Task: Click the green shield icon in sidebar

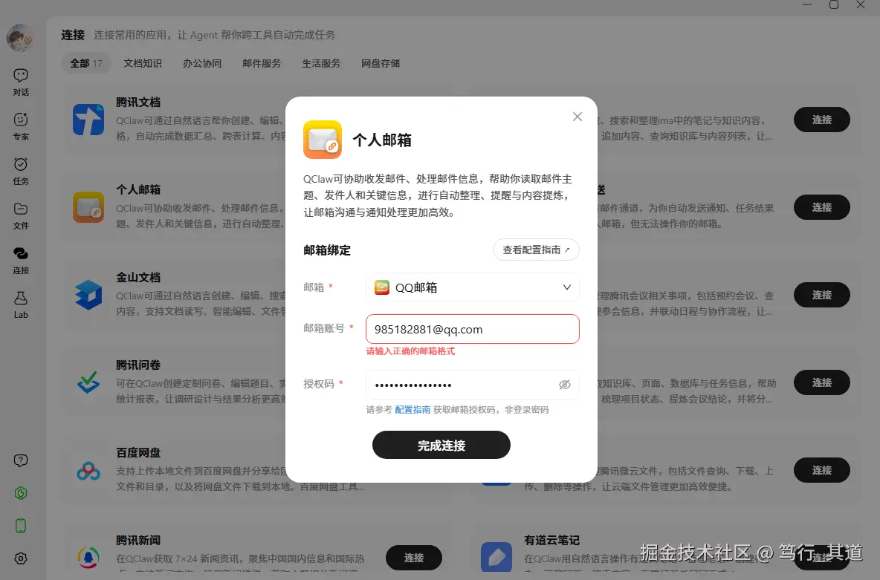Action: tap(21, 493)
